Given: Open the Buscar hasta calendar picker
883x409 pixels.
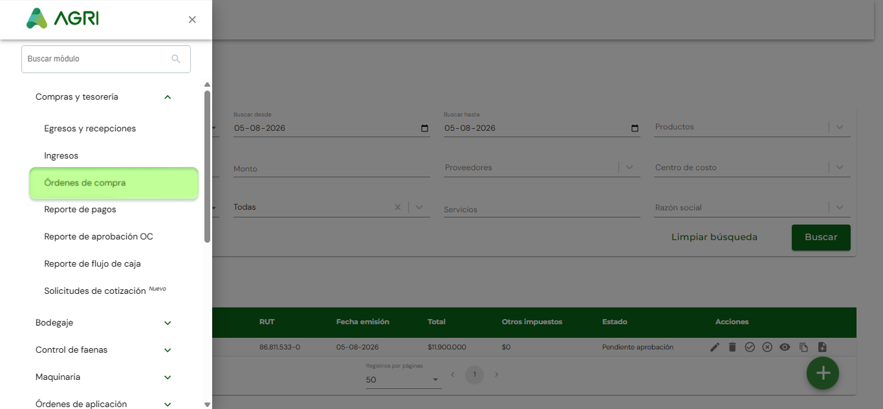Looking at the screenshot, I should pyautogui.click(x=635, y=128).
